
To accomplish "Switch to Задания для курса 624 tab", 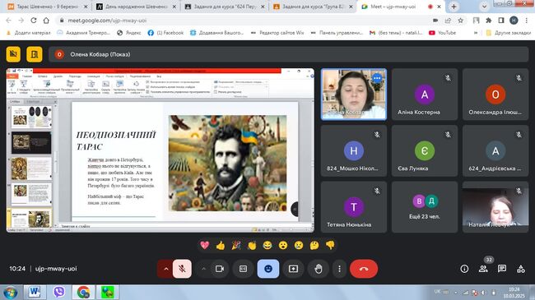I will point(225,7).
